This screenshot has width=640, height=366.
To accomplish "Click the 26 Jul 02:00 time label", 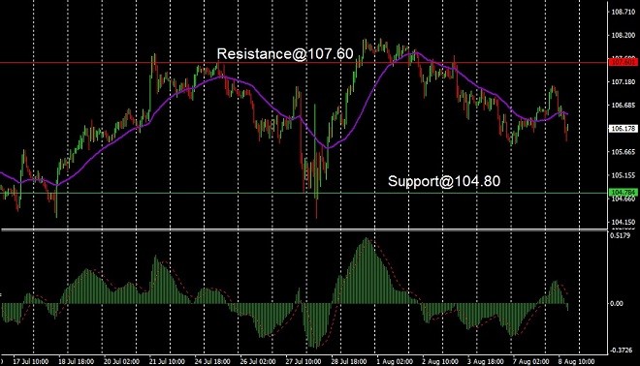I will click(x=257, y=361).
